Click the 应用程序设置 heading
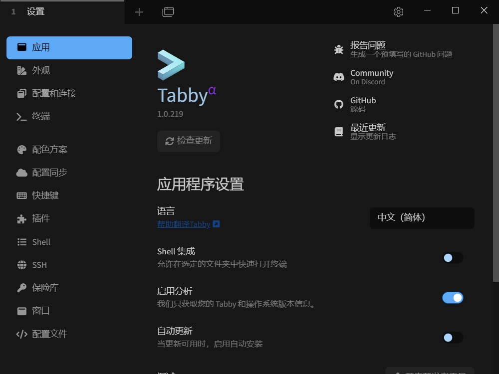The height and width of the screenshot is (374, 499). coord(201,185)
